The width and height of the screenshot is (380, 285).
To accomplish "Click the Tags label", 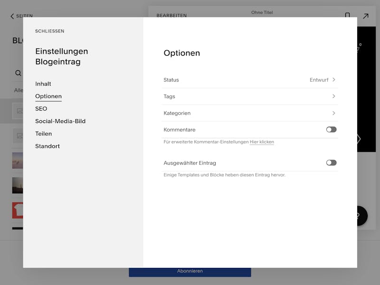I will pos(169,96).
